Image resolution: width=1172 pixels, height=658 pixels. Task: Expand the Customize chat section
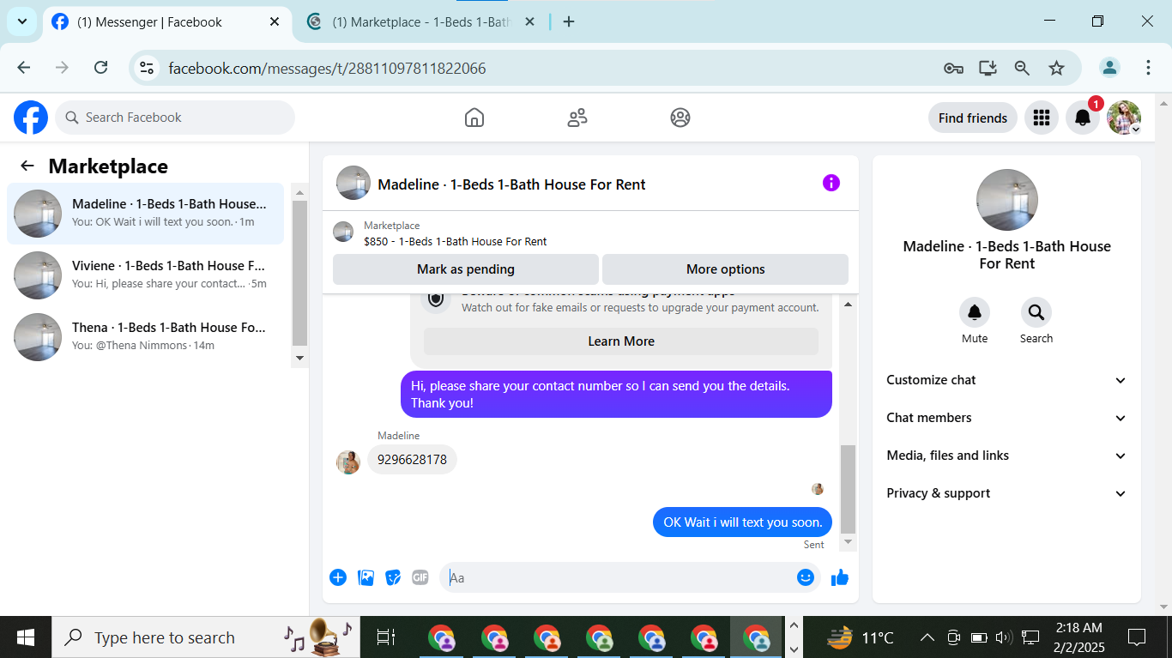(1006, 380)
